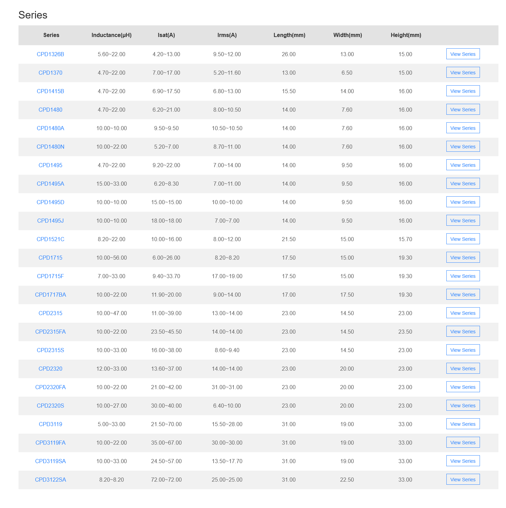Screen dimensions: 506x508
Task: Click View Series button for CPD1521C
Action: 463,239
